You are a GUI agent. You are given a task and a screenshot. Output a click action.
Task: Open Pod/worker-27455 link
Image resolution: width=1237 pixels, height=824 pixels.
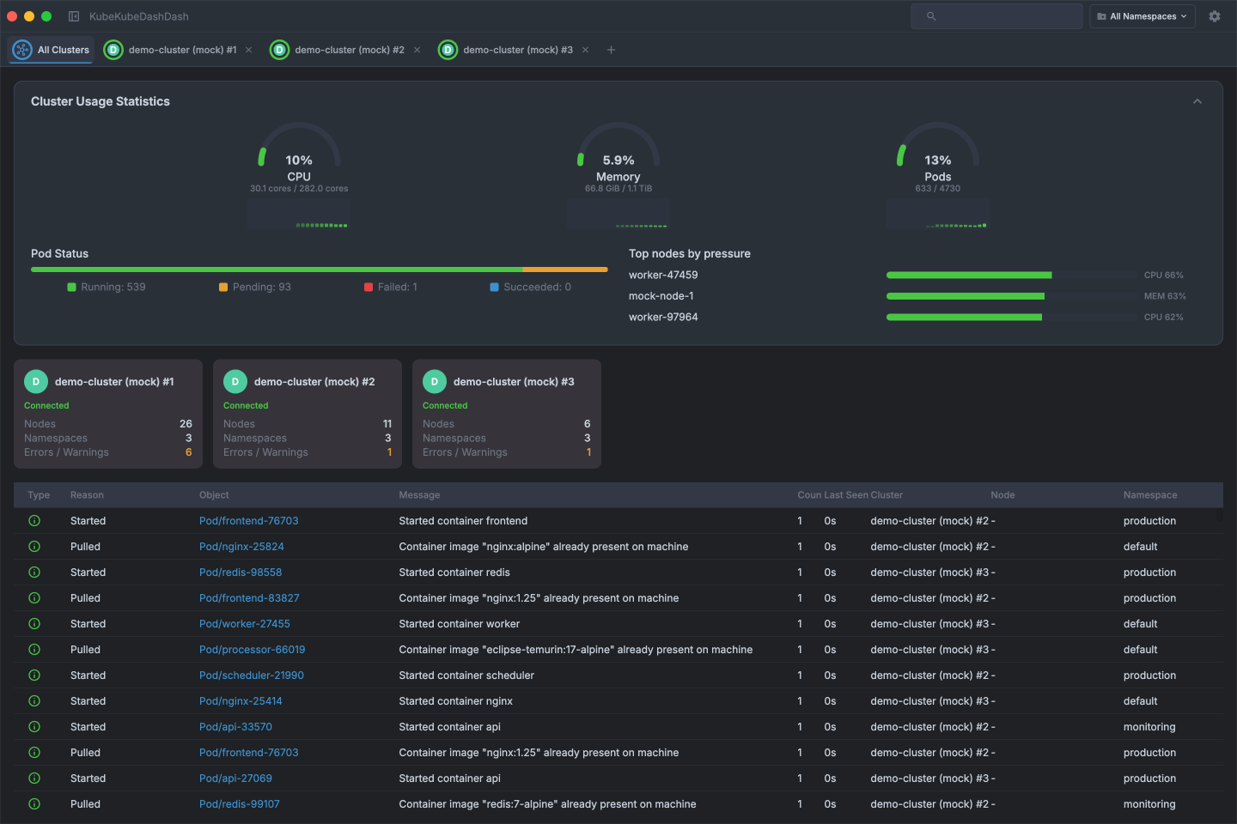(x=245, y=624)
